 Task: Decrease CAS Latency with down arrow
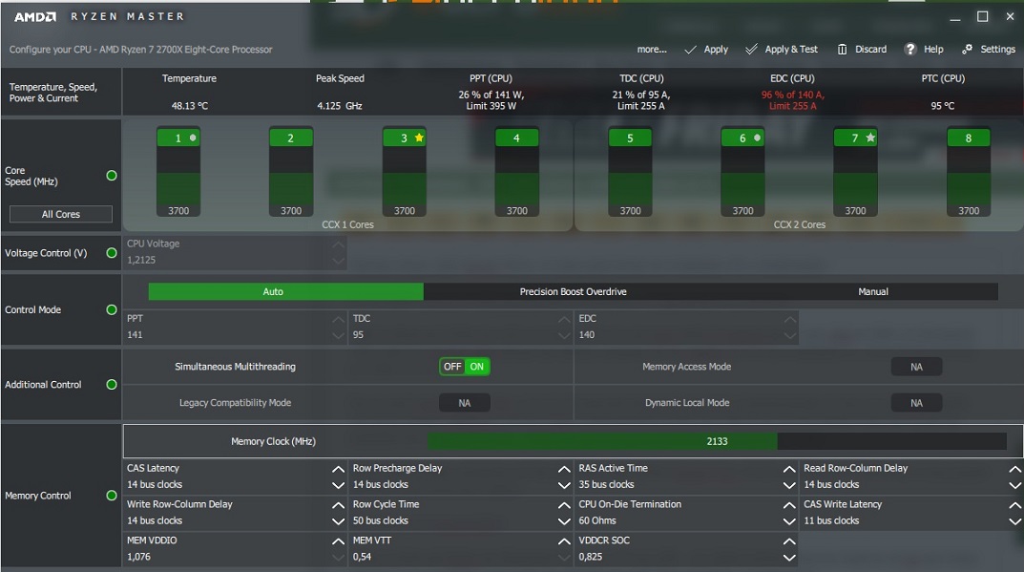pos(338,485)
